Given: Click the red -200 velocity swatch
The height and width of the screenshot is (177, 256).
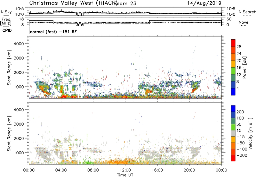Looking at the screenshot, I should click(233, 158).
